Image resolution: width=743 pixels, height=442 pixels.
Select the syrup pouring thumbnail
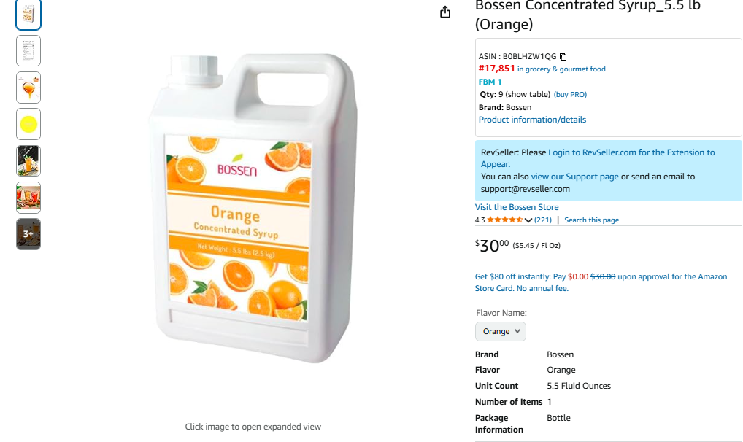tap(28, 88)
